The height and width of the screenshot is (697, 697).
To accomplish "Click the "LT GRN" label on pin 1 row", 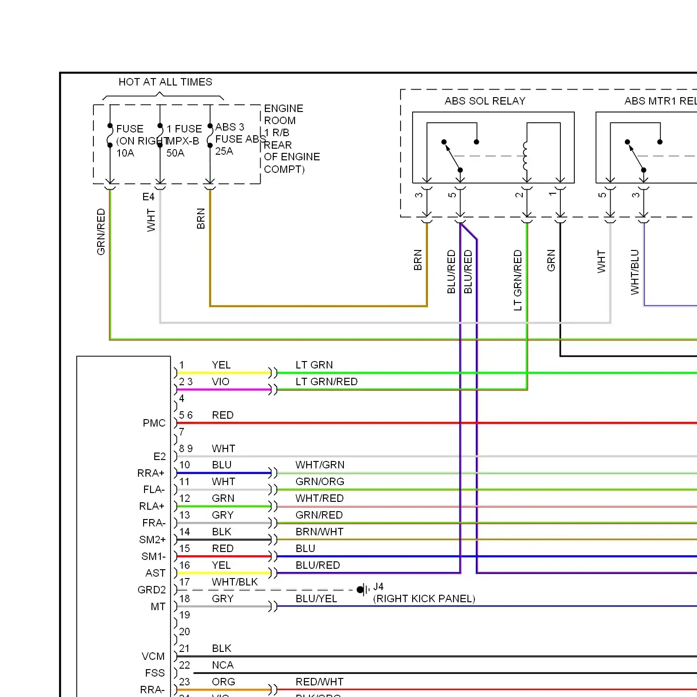I will (x=314, y=365).
